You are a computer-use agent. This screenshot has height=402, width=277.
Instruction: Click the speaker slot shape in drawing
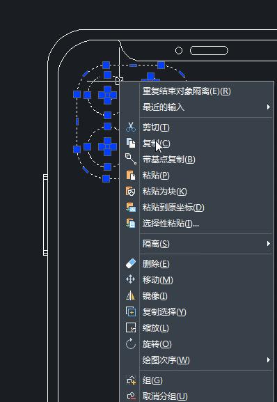[x=209, y=50]
